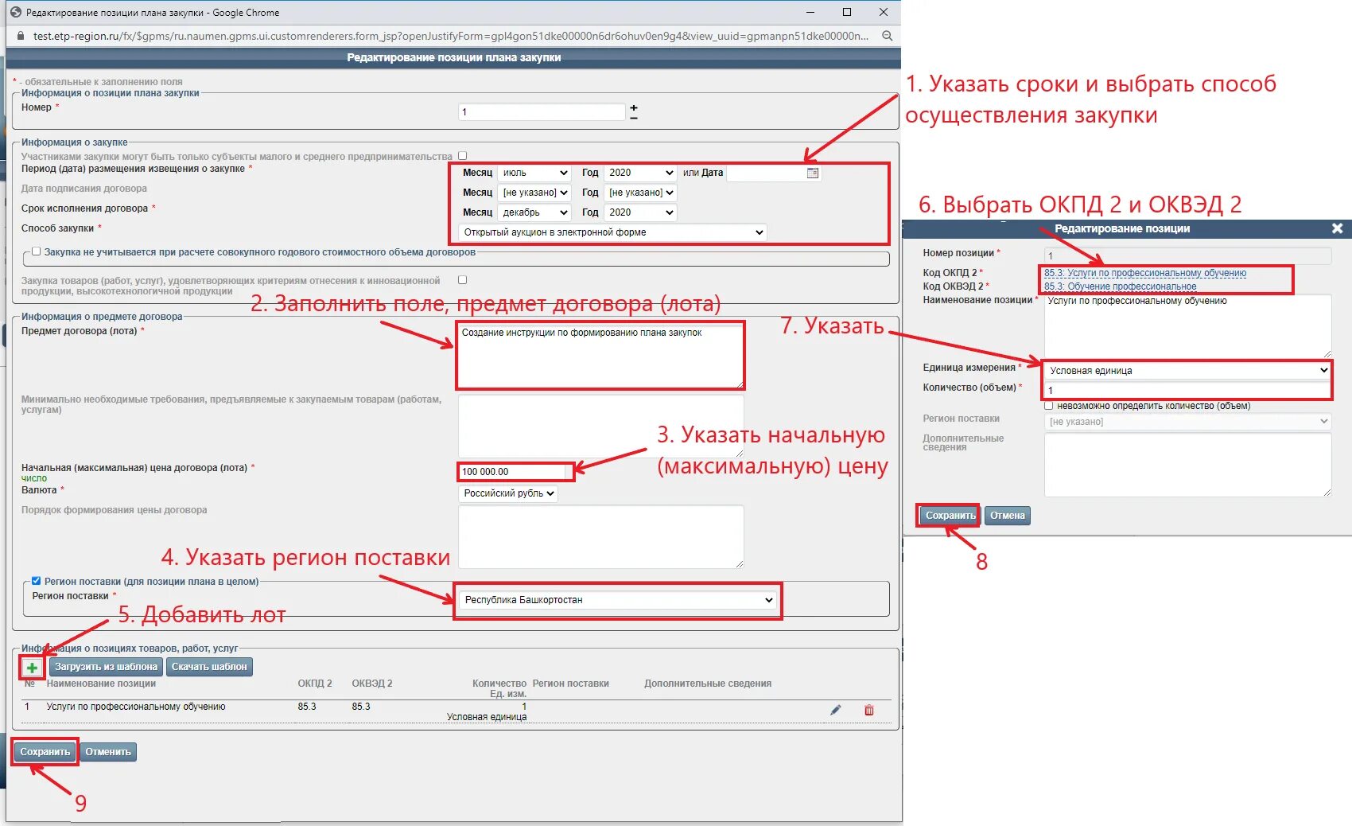This screenshot has width=1352, height=826.
Task: Open notice placement year dropdown 2020
Action: [640, 173]
